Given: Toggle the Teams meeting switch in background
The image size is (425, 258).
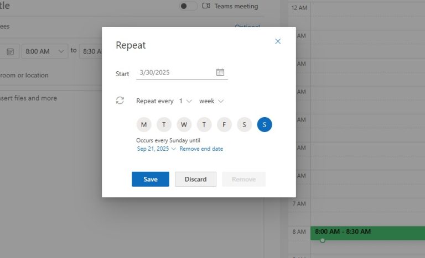Looking at the screenshot, I should click(x=188, y=6).
